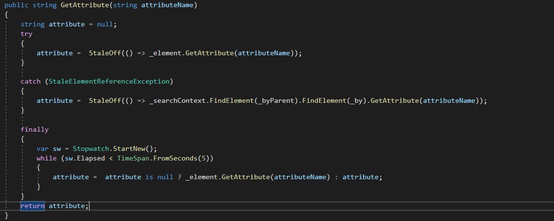Click 'FromSeconds' in the while condition
Viewport: 554px width, 221px height.
(x=175, y=158)
